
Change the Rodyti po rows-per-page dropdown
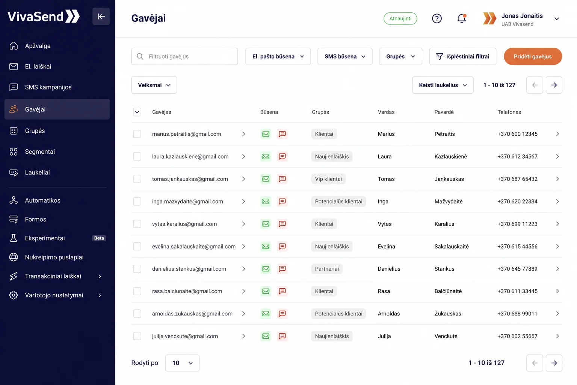(182, 363)
